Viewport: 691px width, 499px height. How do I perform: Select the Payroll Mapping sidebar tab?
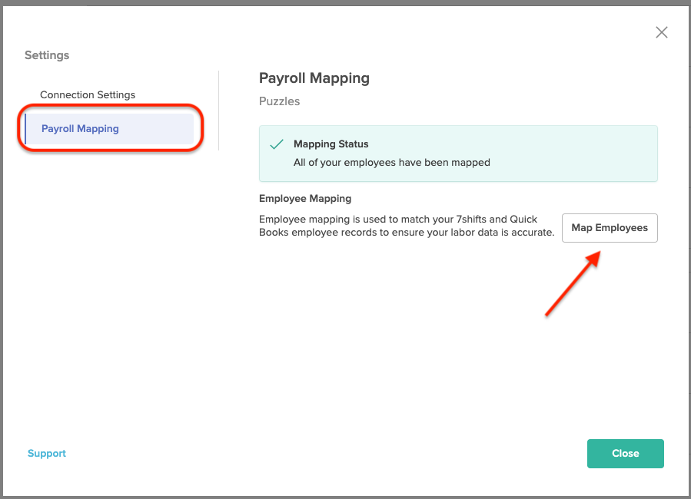tap(109, 129)
